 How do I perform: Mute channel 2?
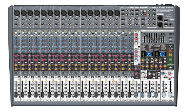(22, 77)
